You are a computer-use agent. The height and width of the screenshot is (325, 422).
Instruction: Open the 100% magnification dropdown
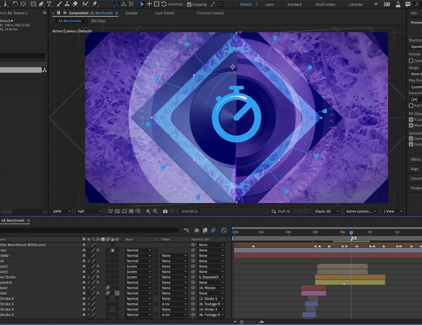[x=62, y=211]
